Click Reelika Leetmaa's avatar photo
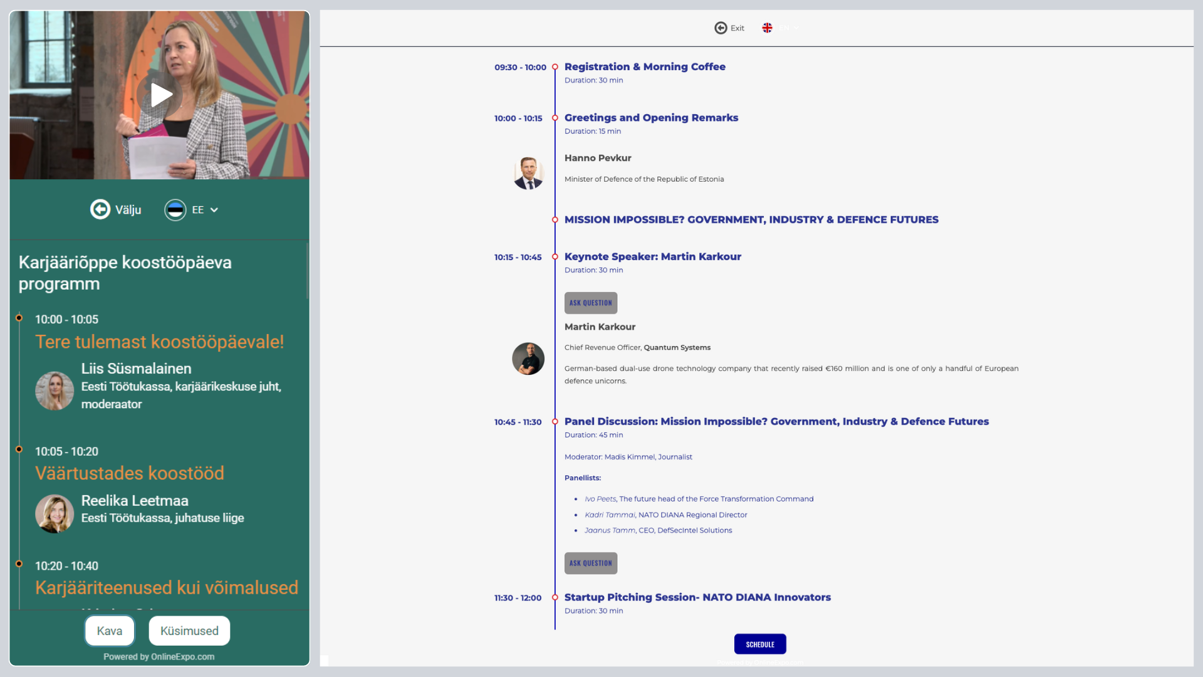This screenshot has height=677, width=1203. pos(55,513)
